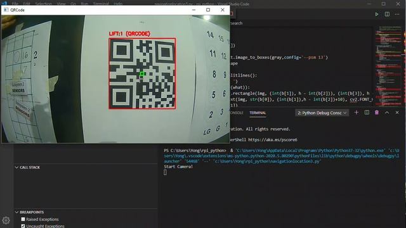Collapse the BREAKPOINTS section
Image resolution: width=406 pixels, height=228 pixels.
[x=17, y=212]
